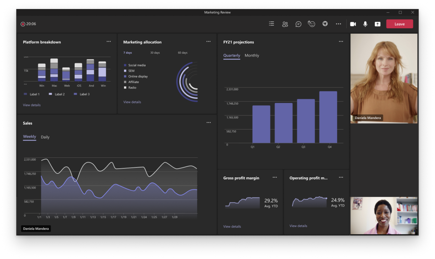Click the iOS bar in Platform breakdown
Viewport: 435px width, 259px height.
[78, 72]
